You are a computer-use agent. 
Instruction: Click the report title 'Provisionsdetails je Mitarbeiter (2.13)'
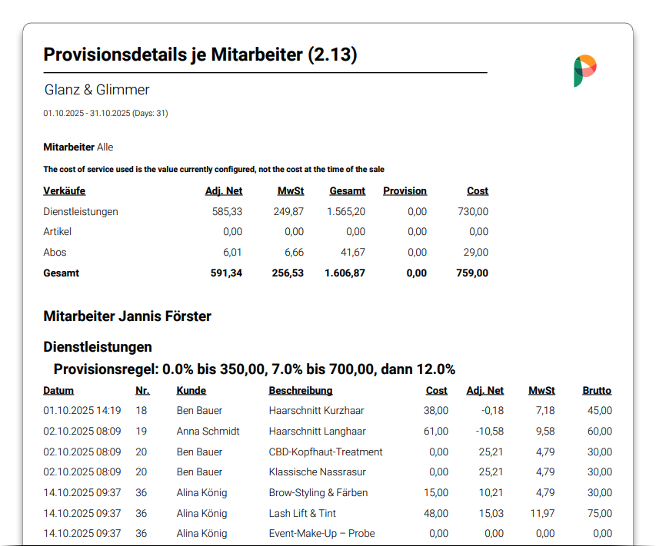tap(200, 55)
